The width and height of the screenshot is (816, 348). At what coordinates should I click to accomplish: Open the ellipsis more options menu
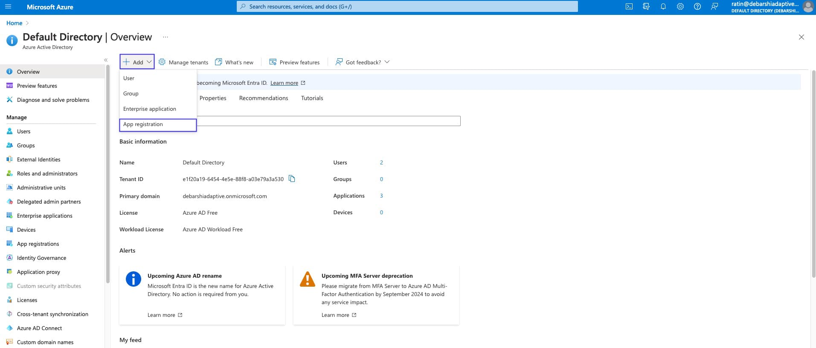pyautogui.click(x=166, y=37)
